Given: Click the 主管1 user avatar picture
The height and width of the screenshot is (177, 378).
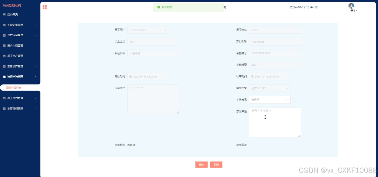Looking at the screenshot, I should (x=351, y=6).
